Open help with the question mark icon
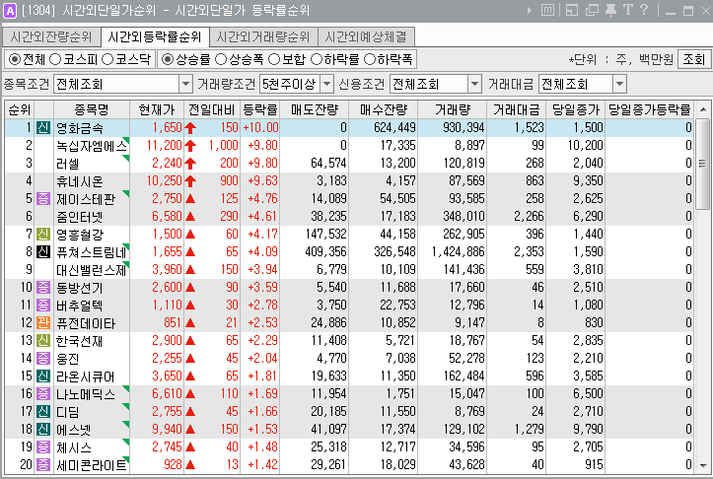713x479 pixels. [x=644, y=10]
